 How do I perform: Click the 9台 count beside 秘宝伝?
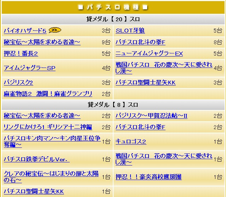[x=106, y=42]
